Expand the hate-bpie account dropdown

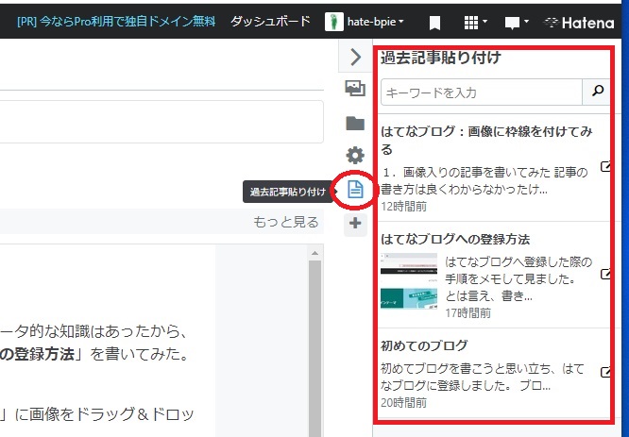[x=376, y=22]
